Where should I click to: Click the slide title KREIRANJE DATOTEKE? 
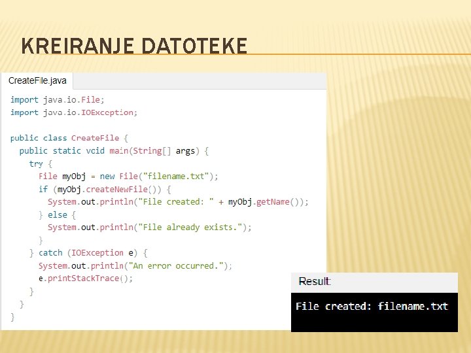[x=134, y=46]
